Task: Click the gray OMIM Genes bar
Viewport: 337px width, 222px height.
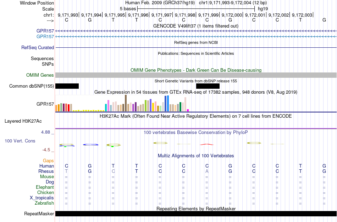Action: [196, 75]
